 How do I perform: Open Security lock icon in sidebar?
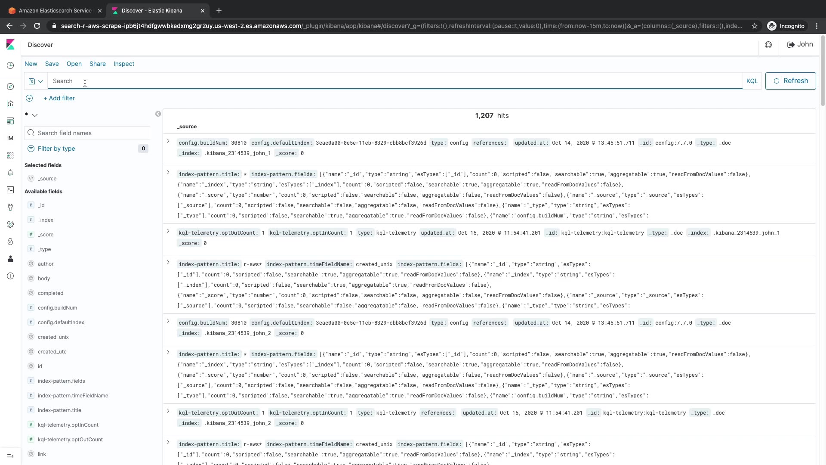click(x=10, y=242)
